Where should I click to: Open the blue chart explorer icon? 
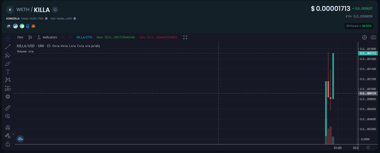tap(15, 26)
